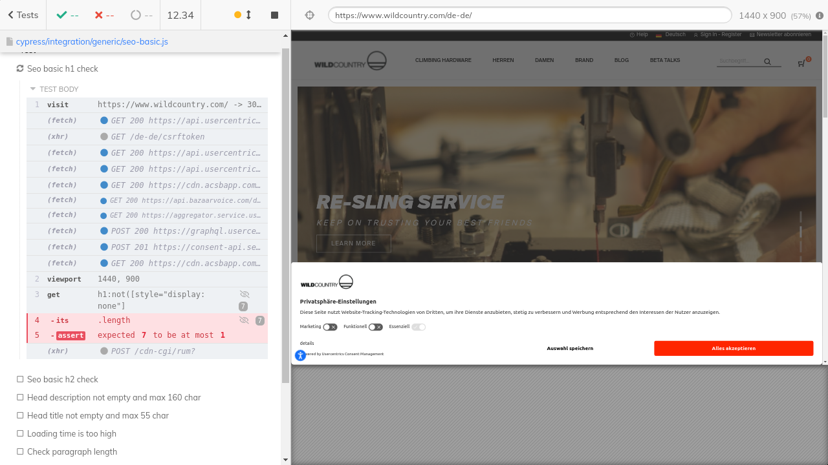Click the search magnifier icon in the site header
The width and height of the screenshot is (828, 465).
click(767, 62)
